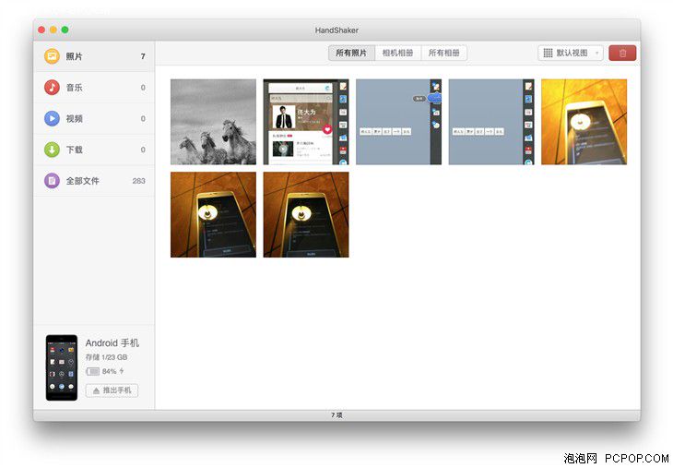Expand the 默认视图 view dropdown arrow

[x=596, y=53]
